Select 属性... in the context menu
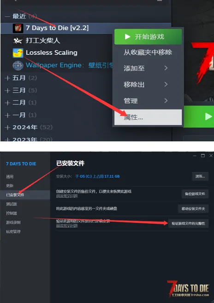Image resolution: width=214 pixels, height=303 pixels. 148,117
